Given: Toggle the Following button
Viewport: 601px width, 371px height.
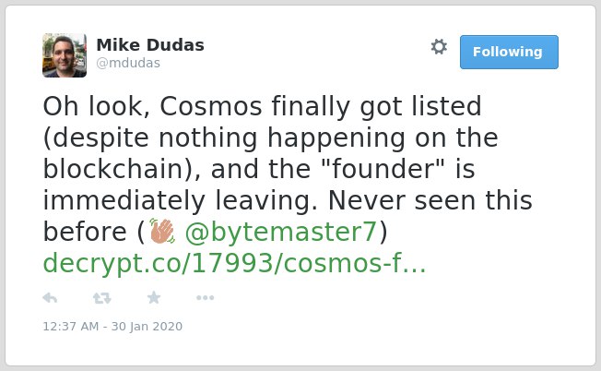Looking at the screenshot, I should click(509, 53).
